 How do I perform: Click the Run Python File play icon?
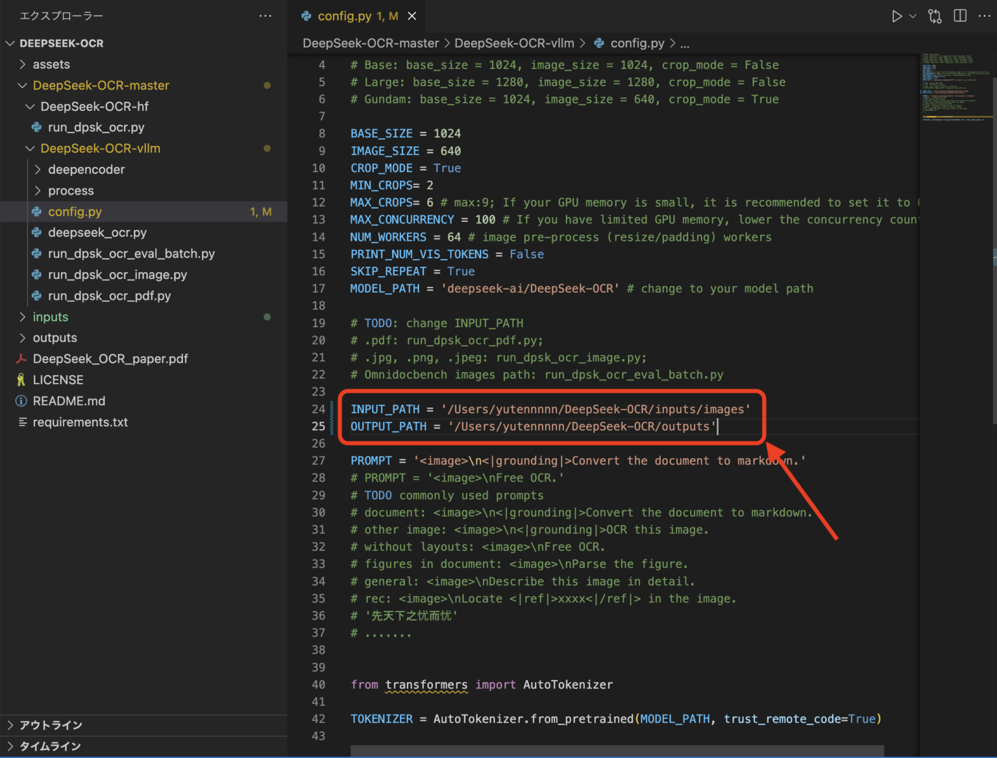tap(896, 16)
